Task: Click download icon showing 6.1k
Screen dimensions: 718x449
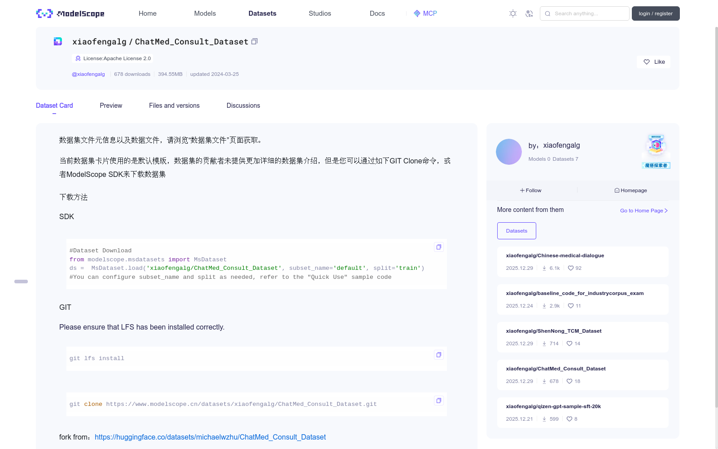Action: coord(544,268)
